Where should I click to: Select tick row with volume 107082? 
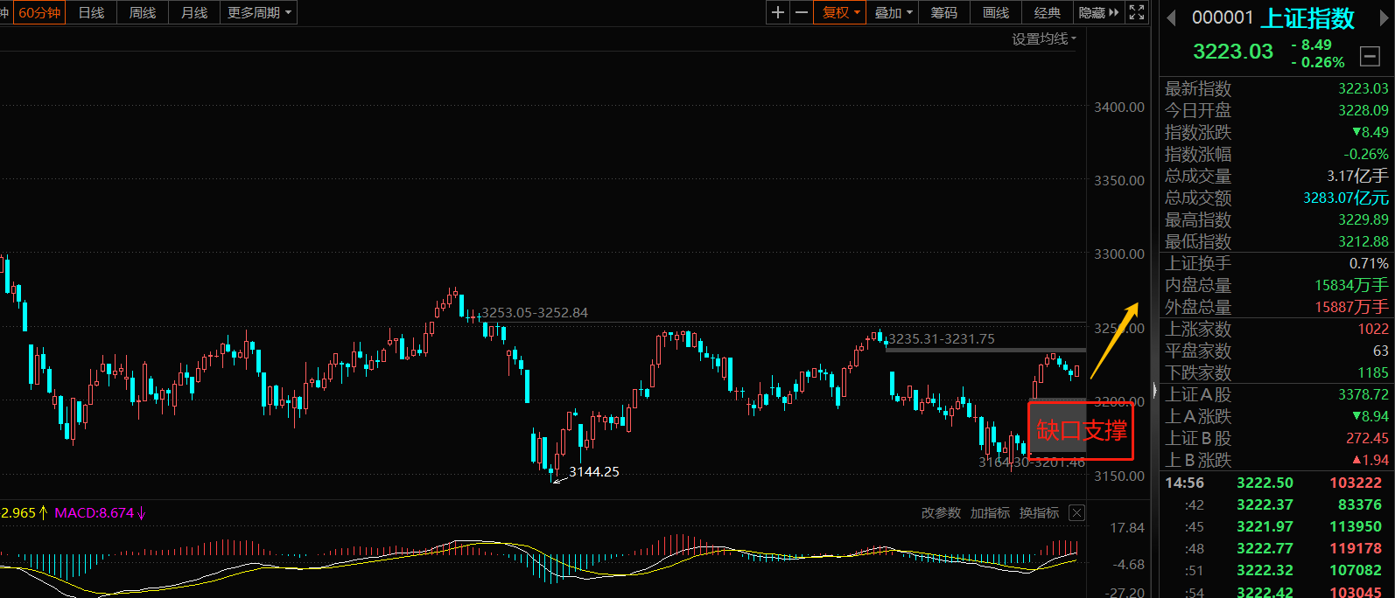(x=1276, y=570)
